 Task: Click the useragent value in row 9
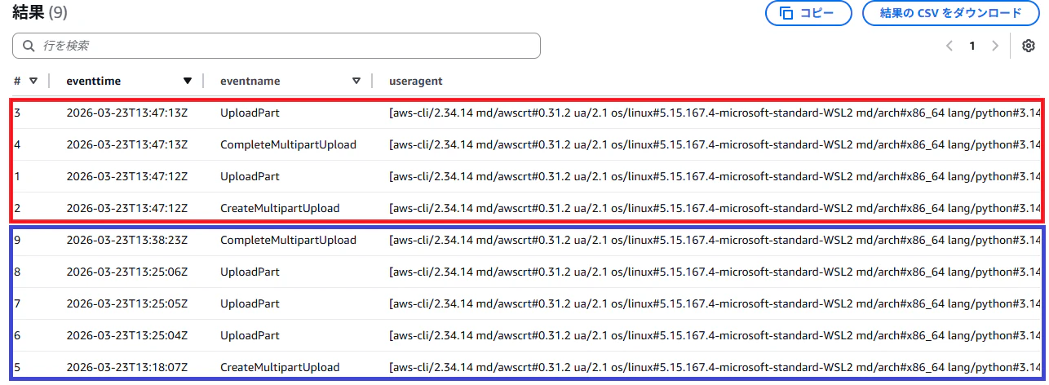tap(716, 240)
